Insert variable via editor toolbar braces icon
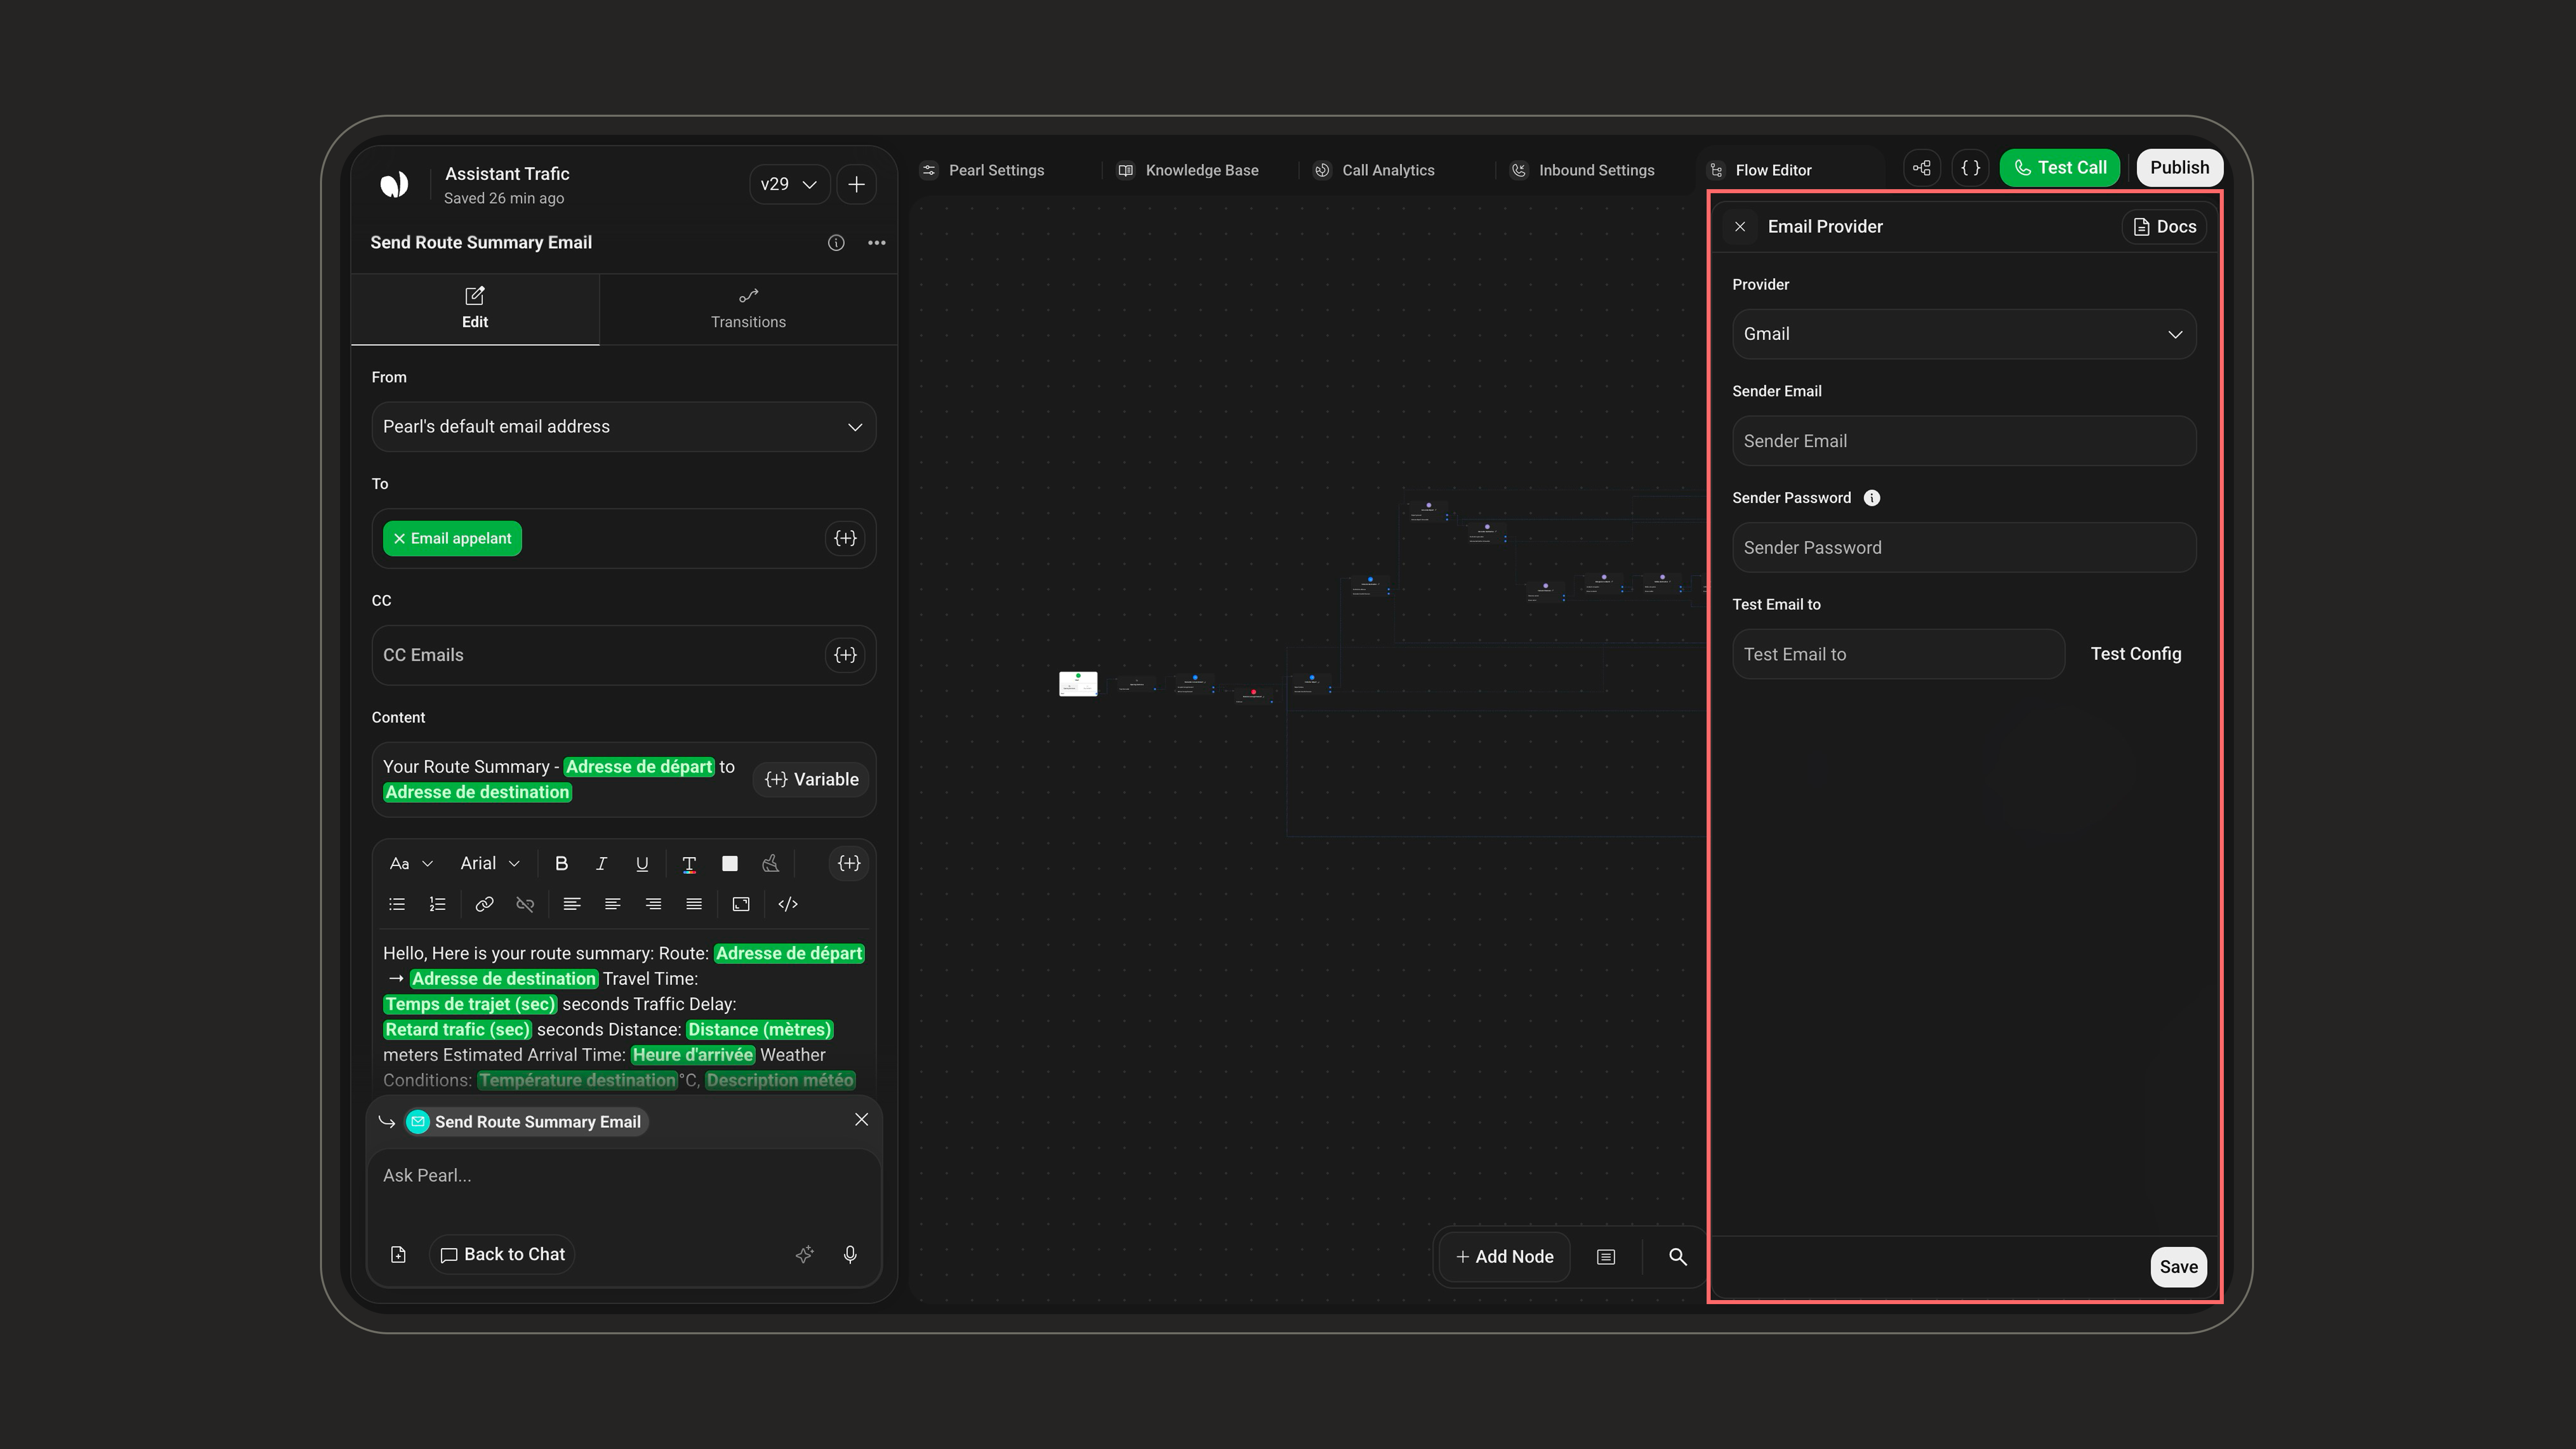This screenshot has height=1449, width=2576. click(849, 863)
